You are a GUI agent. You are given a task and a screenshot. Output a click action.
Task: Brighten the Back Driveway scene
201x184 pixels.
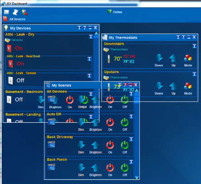(95, 145)
